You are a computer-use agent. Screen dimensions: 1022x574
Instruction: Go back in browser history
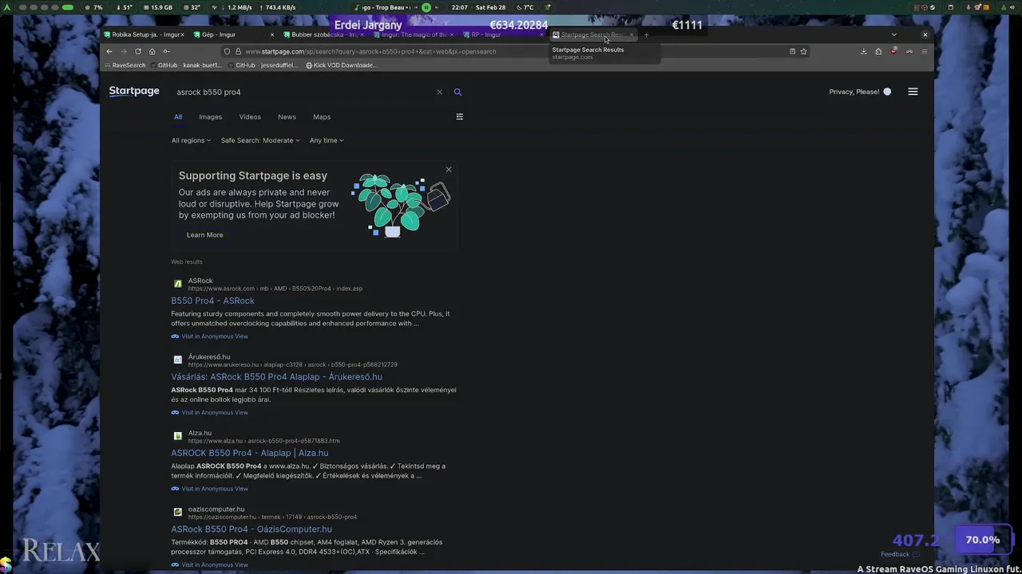[x=109, y=51]
